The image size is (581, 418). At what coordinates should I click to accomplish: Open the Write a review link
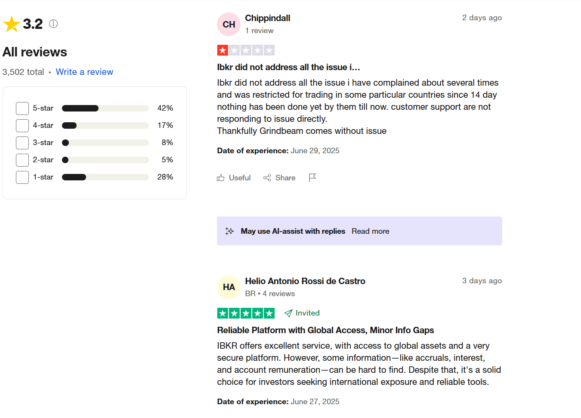(x=84, y=72)
